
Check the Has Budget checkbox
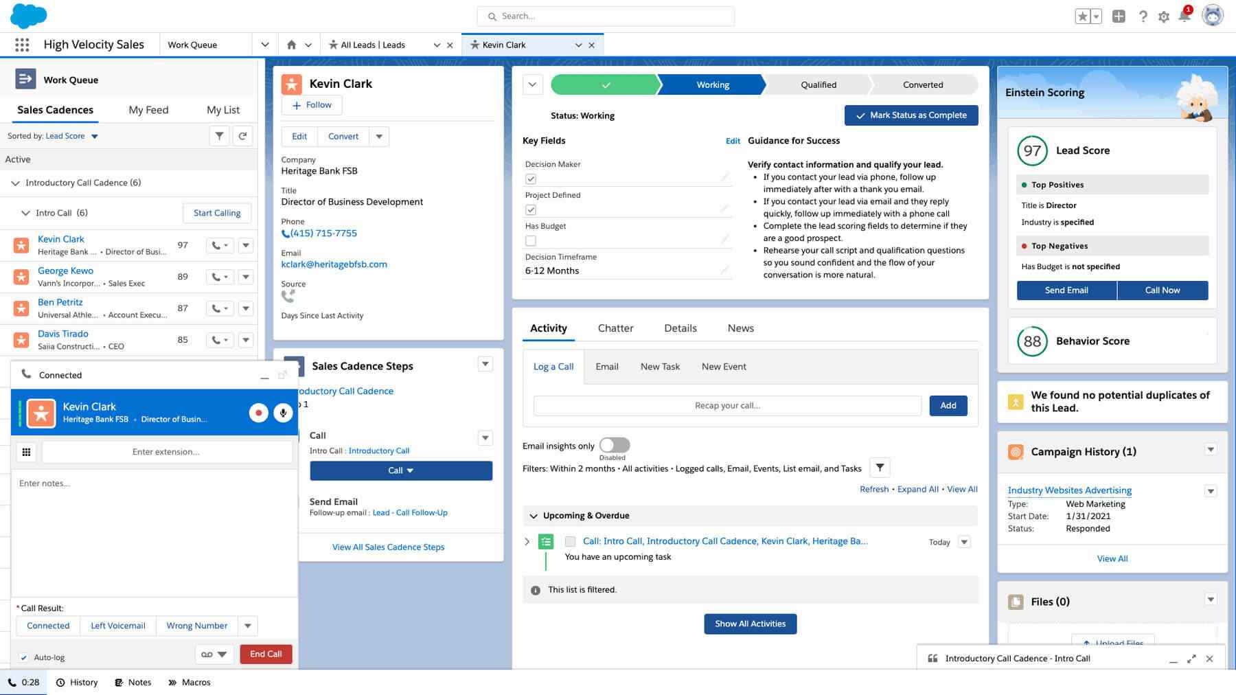click(531, 241)
